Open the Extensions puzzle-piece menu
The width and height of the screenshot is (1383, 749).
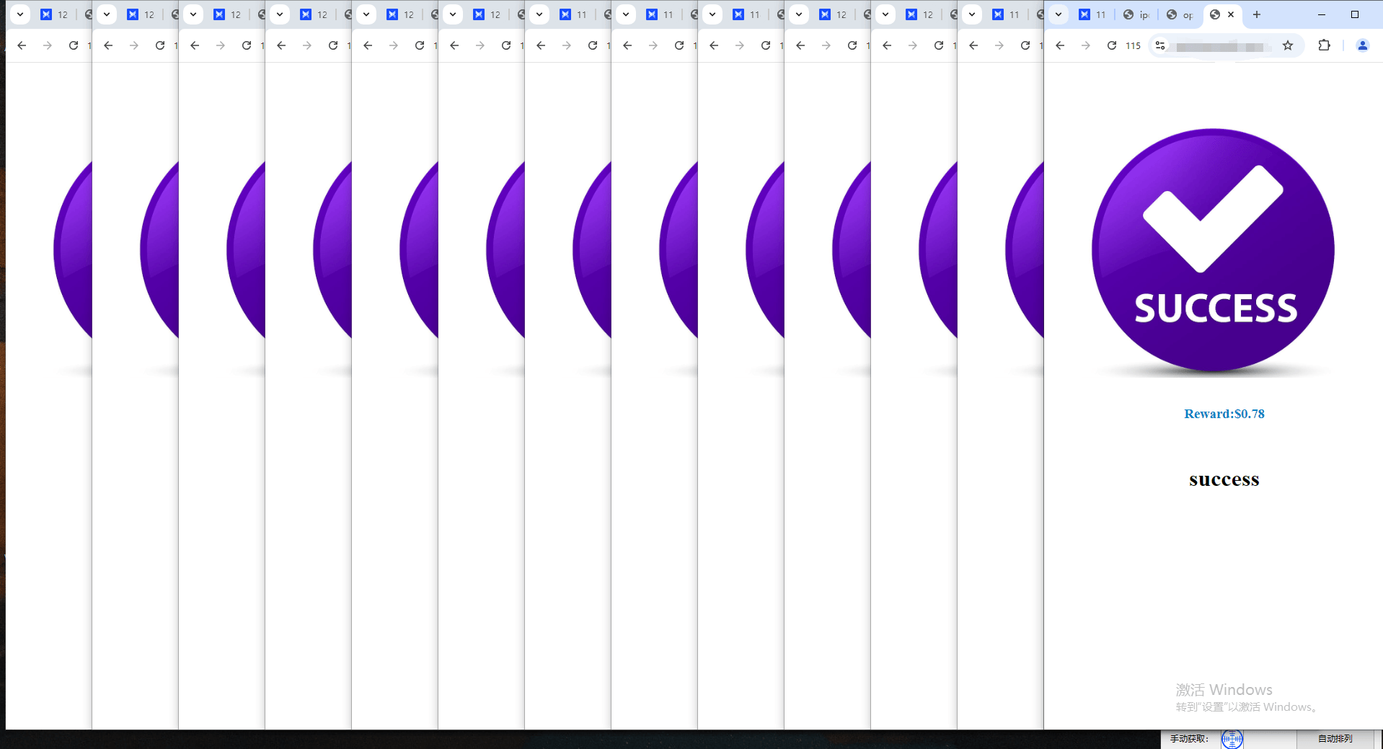[1324, 45]
